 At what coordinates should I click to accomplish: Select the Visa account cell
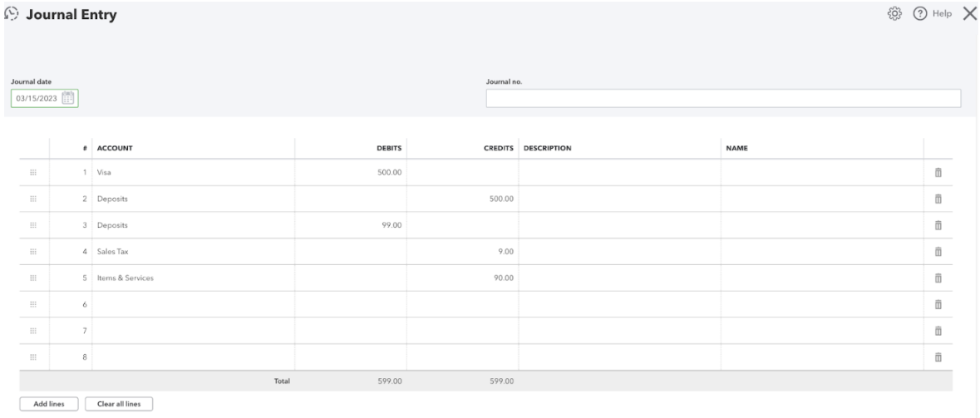(x=193, y=172)
